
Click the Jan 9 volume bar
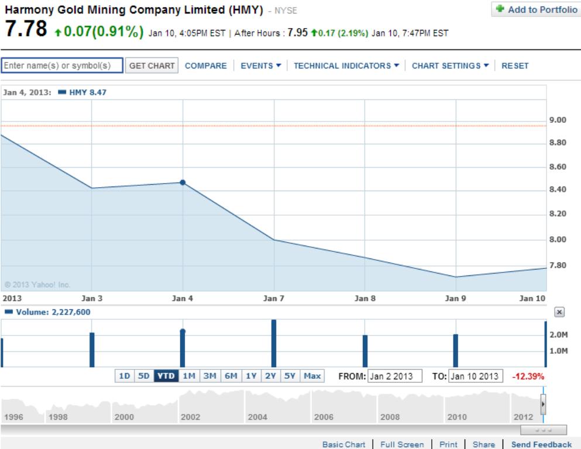[456, 351]
